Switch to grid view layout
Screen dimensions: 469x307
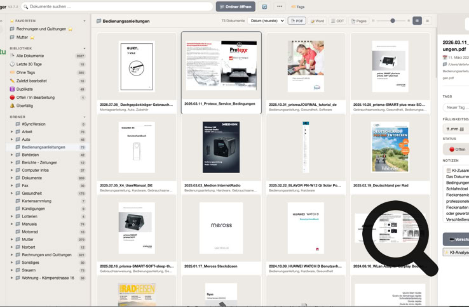click(x=418, y=20)
